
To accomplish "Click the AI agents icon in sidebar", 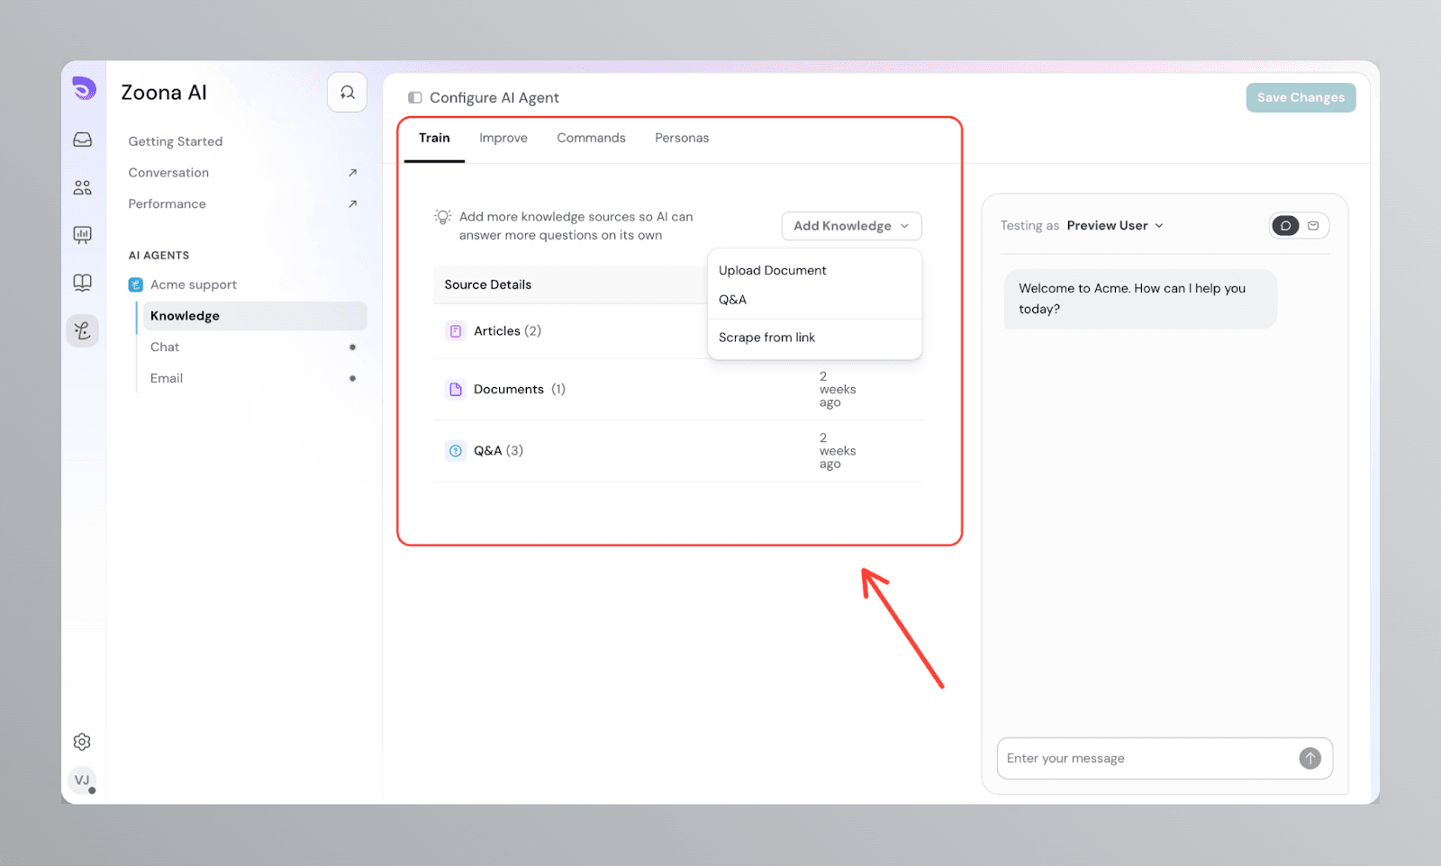I will pos(82,330).
